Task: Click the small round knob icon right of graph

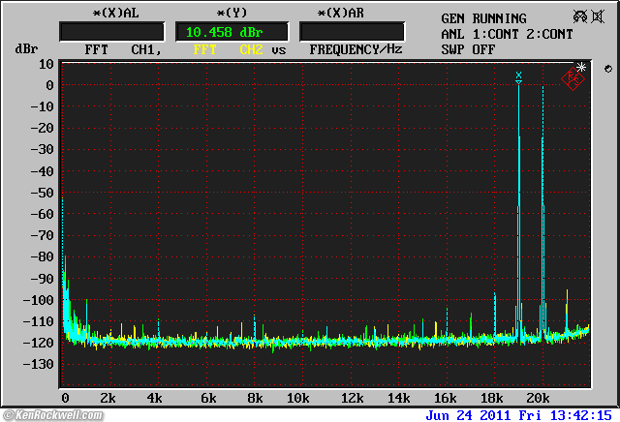Action: [608, 69]
